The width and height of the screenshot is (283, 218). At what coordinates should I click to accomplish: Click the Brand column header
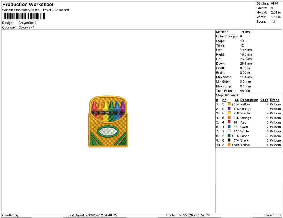point(275,100)
